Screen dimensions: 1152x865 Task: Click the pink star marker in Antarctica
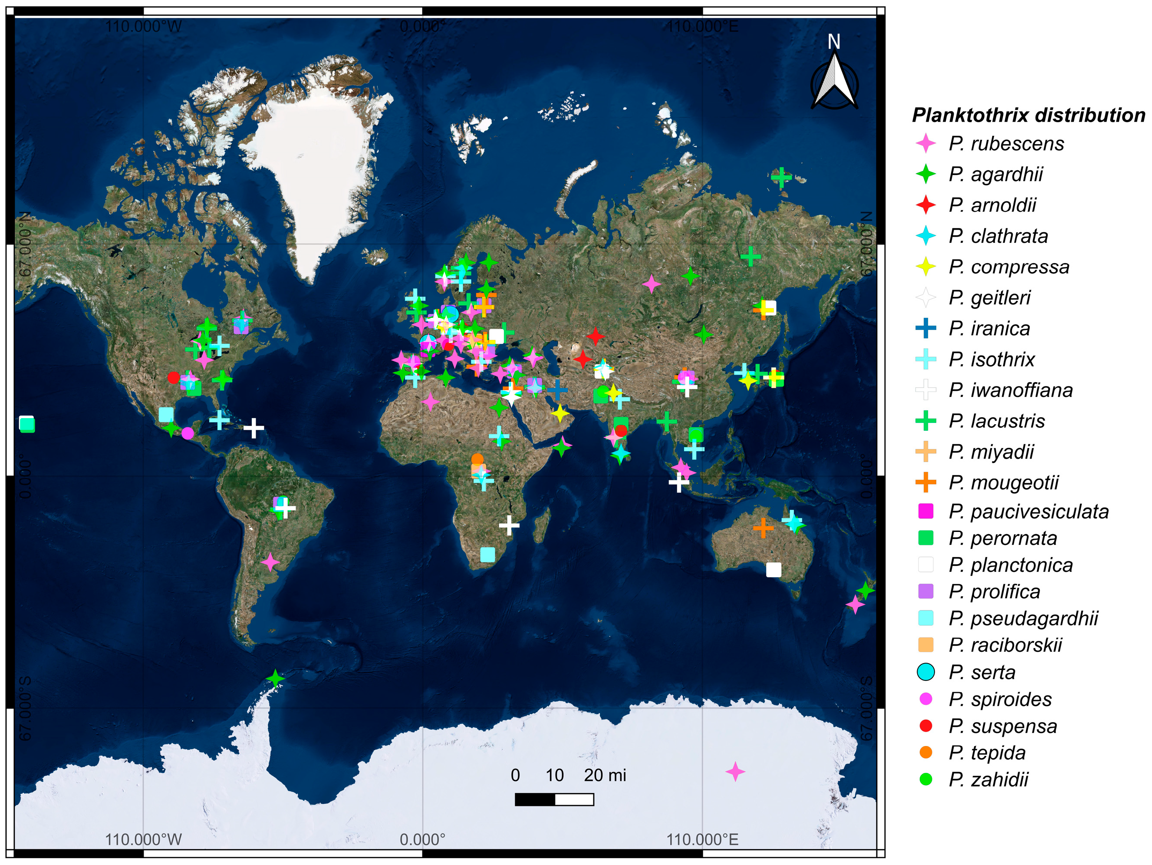735,771
